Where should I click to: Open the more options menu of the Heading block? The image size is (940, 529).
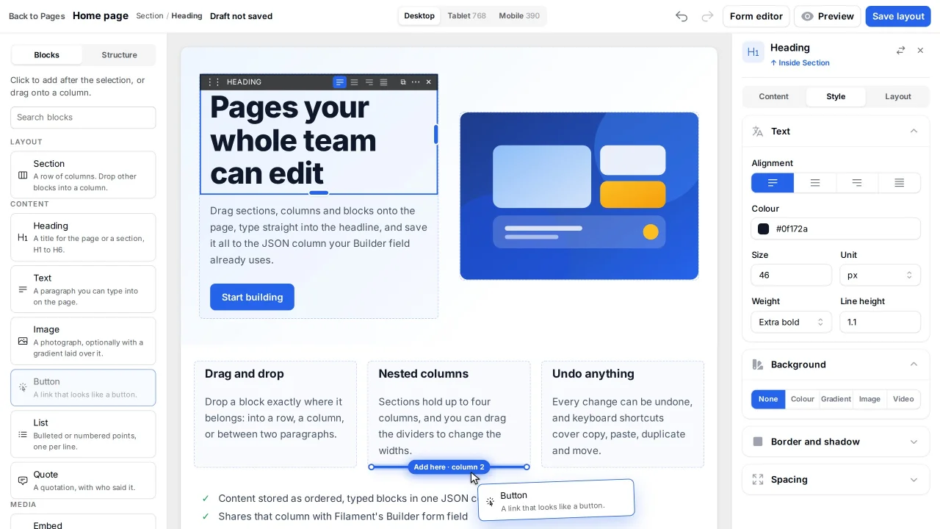pos(416,82)
